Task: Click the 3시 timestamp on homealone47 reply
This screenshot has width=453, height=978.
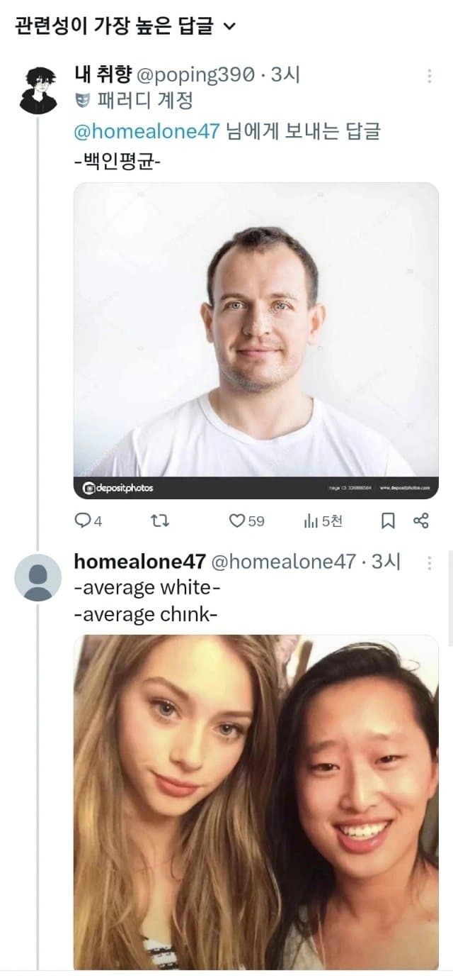Action: coord(386,562)
